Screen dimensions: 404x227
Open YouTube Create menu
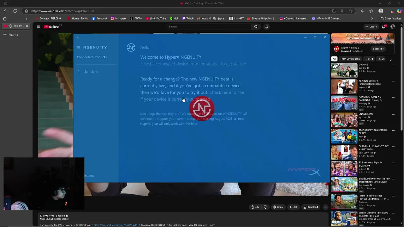click(x=371, y=27)
